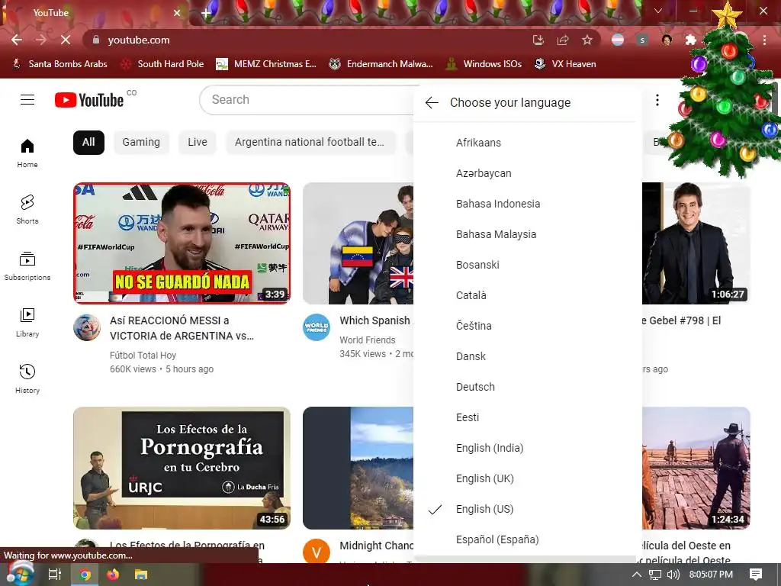Screen dimensions: 781x586
Task: Click the YouTube logo
Action: click(89, 100)
